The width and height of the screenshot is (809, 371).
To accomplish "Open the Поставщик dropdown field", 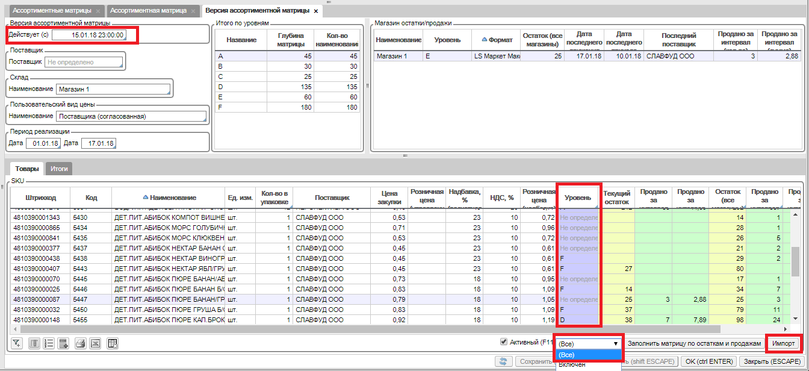I will (84, 61).
